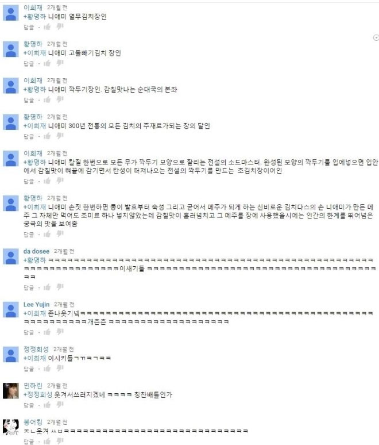Viewport: 379px width, 445px height.
Task: Click the +황명하 mention in first comment
Action: pos(34,17)
